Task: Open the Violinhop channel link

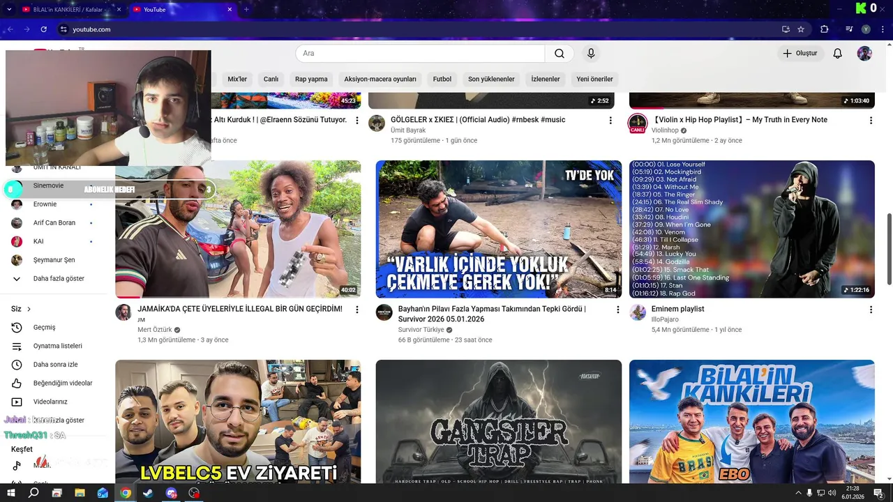Action: (665, 130)
